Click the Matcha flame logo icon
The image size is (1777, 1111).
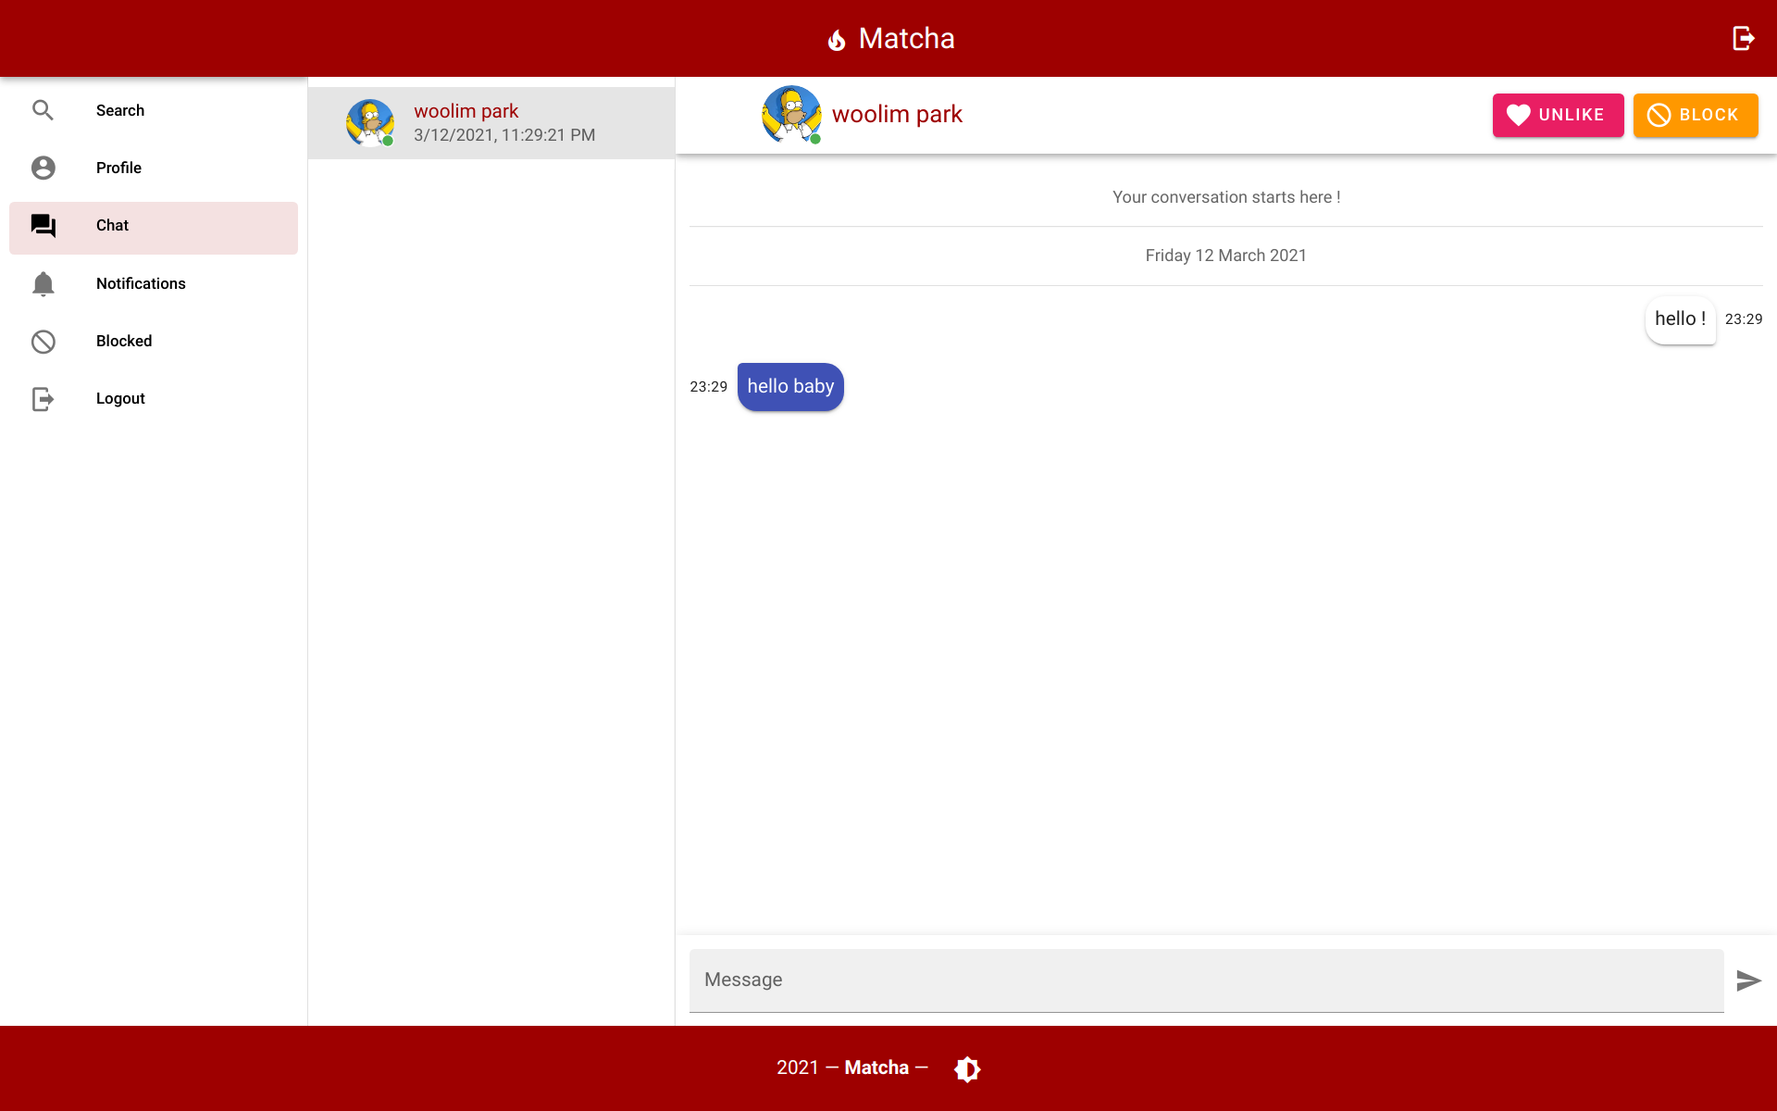[837, 40]
